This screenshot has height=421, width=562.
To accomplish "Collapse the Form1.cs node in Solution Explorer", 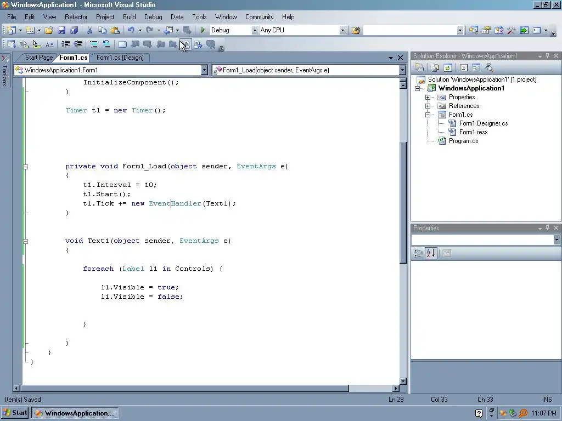I will [x=428, y=115].
